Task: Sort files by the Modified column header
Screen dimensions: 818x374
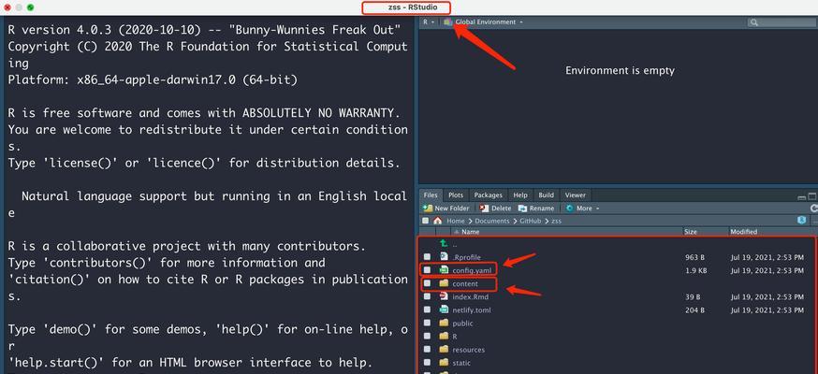Action: tap(743, 232)
